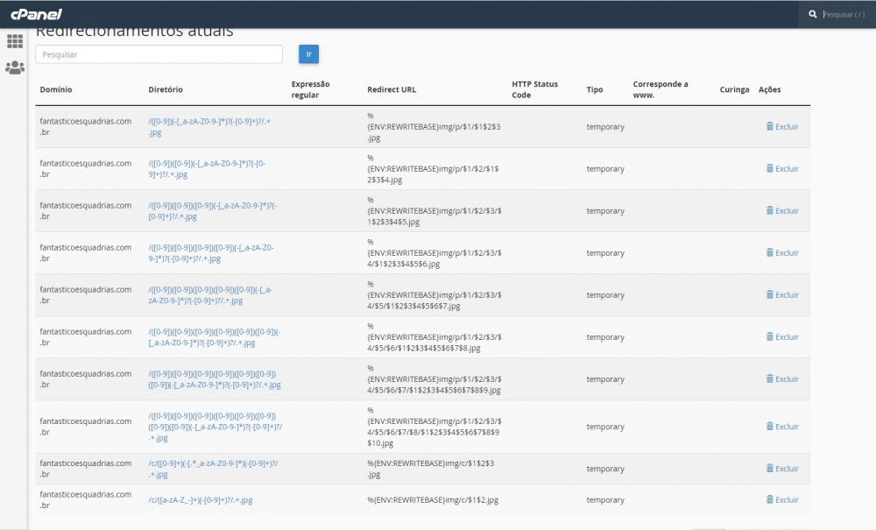
Task: Open directory link with three [0-9] groups
Action: 213,210
